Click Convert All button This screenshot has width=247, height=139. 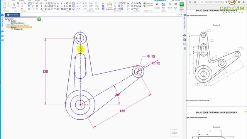coord(148,6)
